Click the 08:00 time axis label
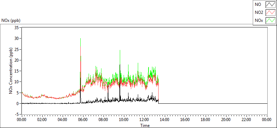This screenshot has width=277, height=128. point(103,120)
